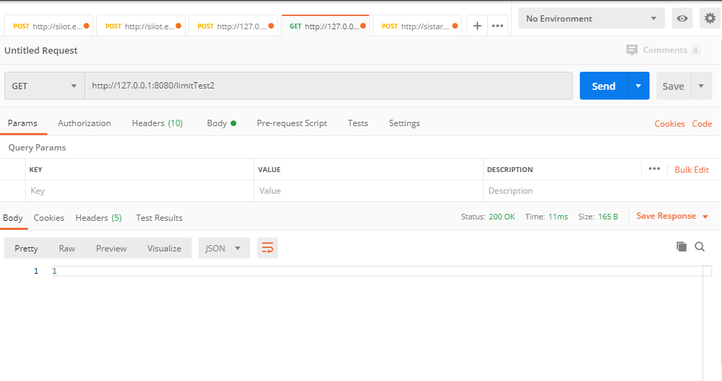Expand the Send button dropdown arrow
Image resolution: width=722 pixels, height=381 pixels.
[638, 86]
